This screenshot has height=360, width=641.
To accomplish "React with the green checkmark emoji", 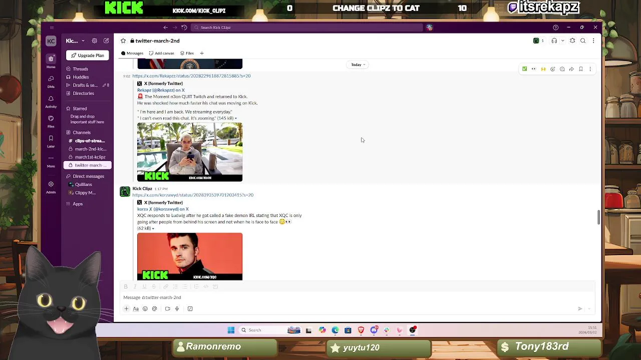I will tap(524, 69).
